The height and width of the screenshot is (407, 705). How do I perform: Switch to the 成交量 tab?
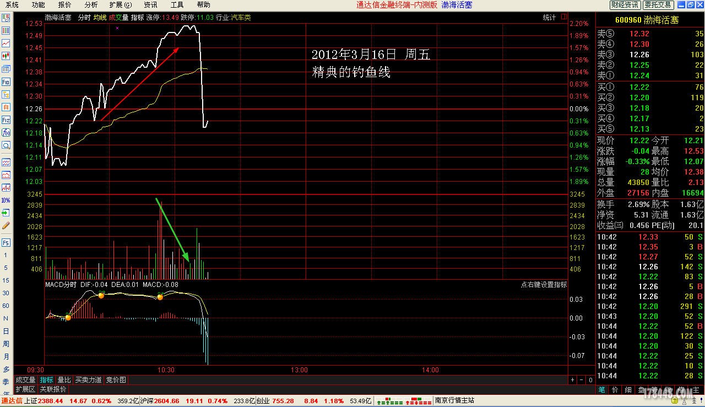coord(25,380)
